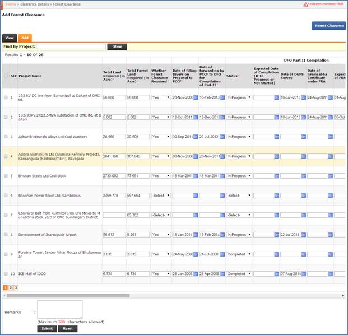Open -Select- Status dropdown in Conveyor Belt row
Viewport: 348px width, 335px height.
pyautogui.click(x=239, y=215)
